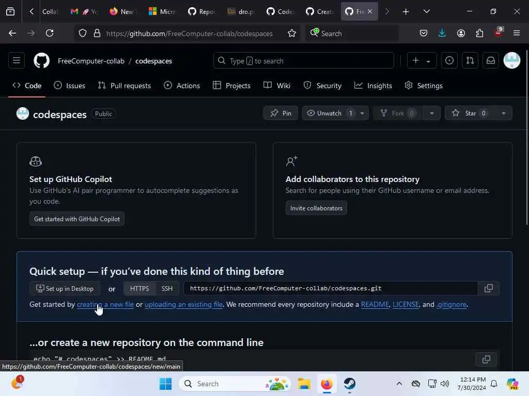Go back to previous page

12,33
